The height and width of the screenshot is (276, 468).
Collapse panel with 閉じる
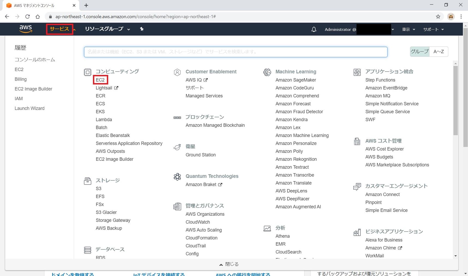click(x=229, y=264)
